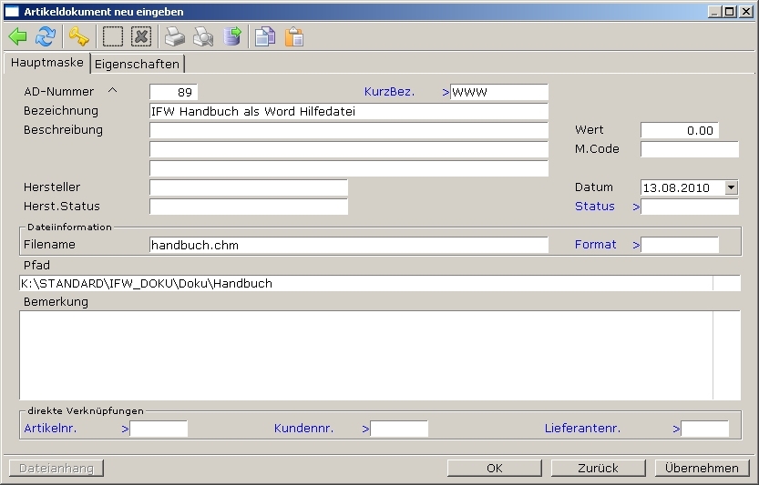Viewport: 759px width, 485px height.
Task: Click the blue KurzBez. label link
Action: click(x=389, y=92)
